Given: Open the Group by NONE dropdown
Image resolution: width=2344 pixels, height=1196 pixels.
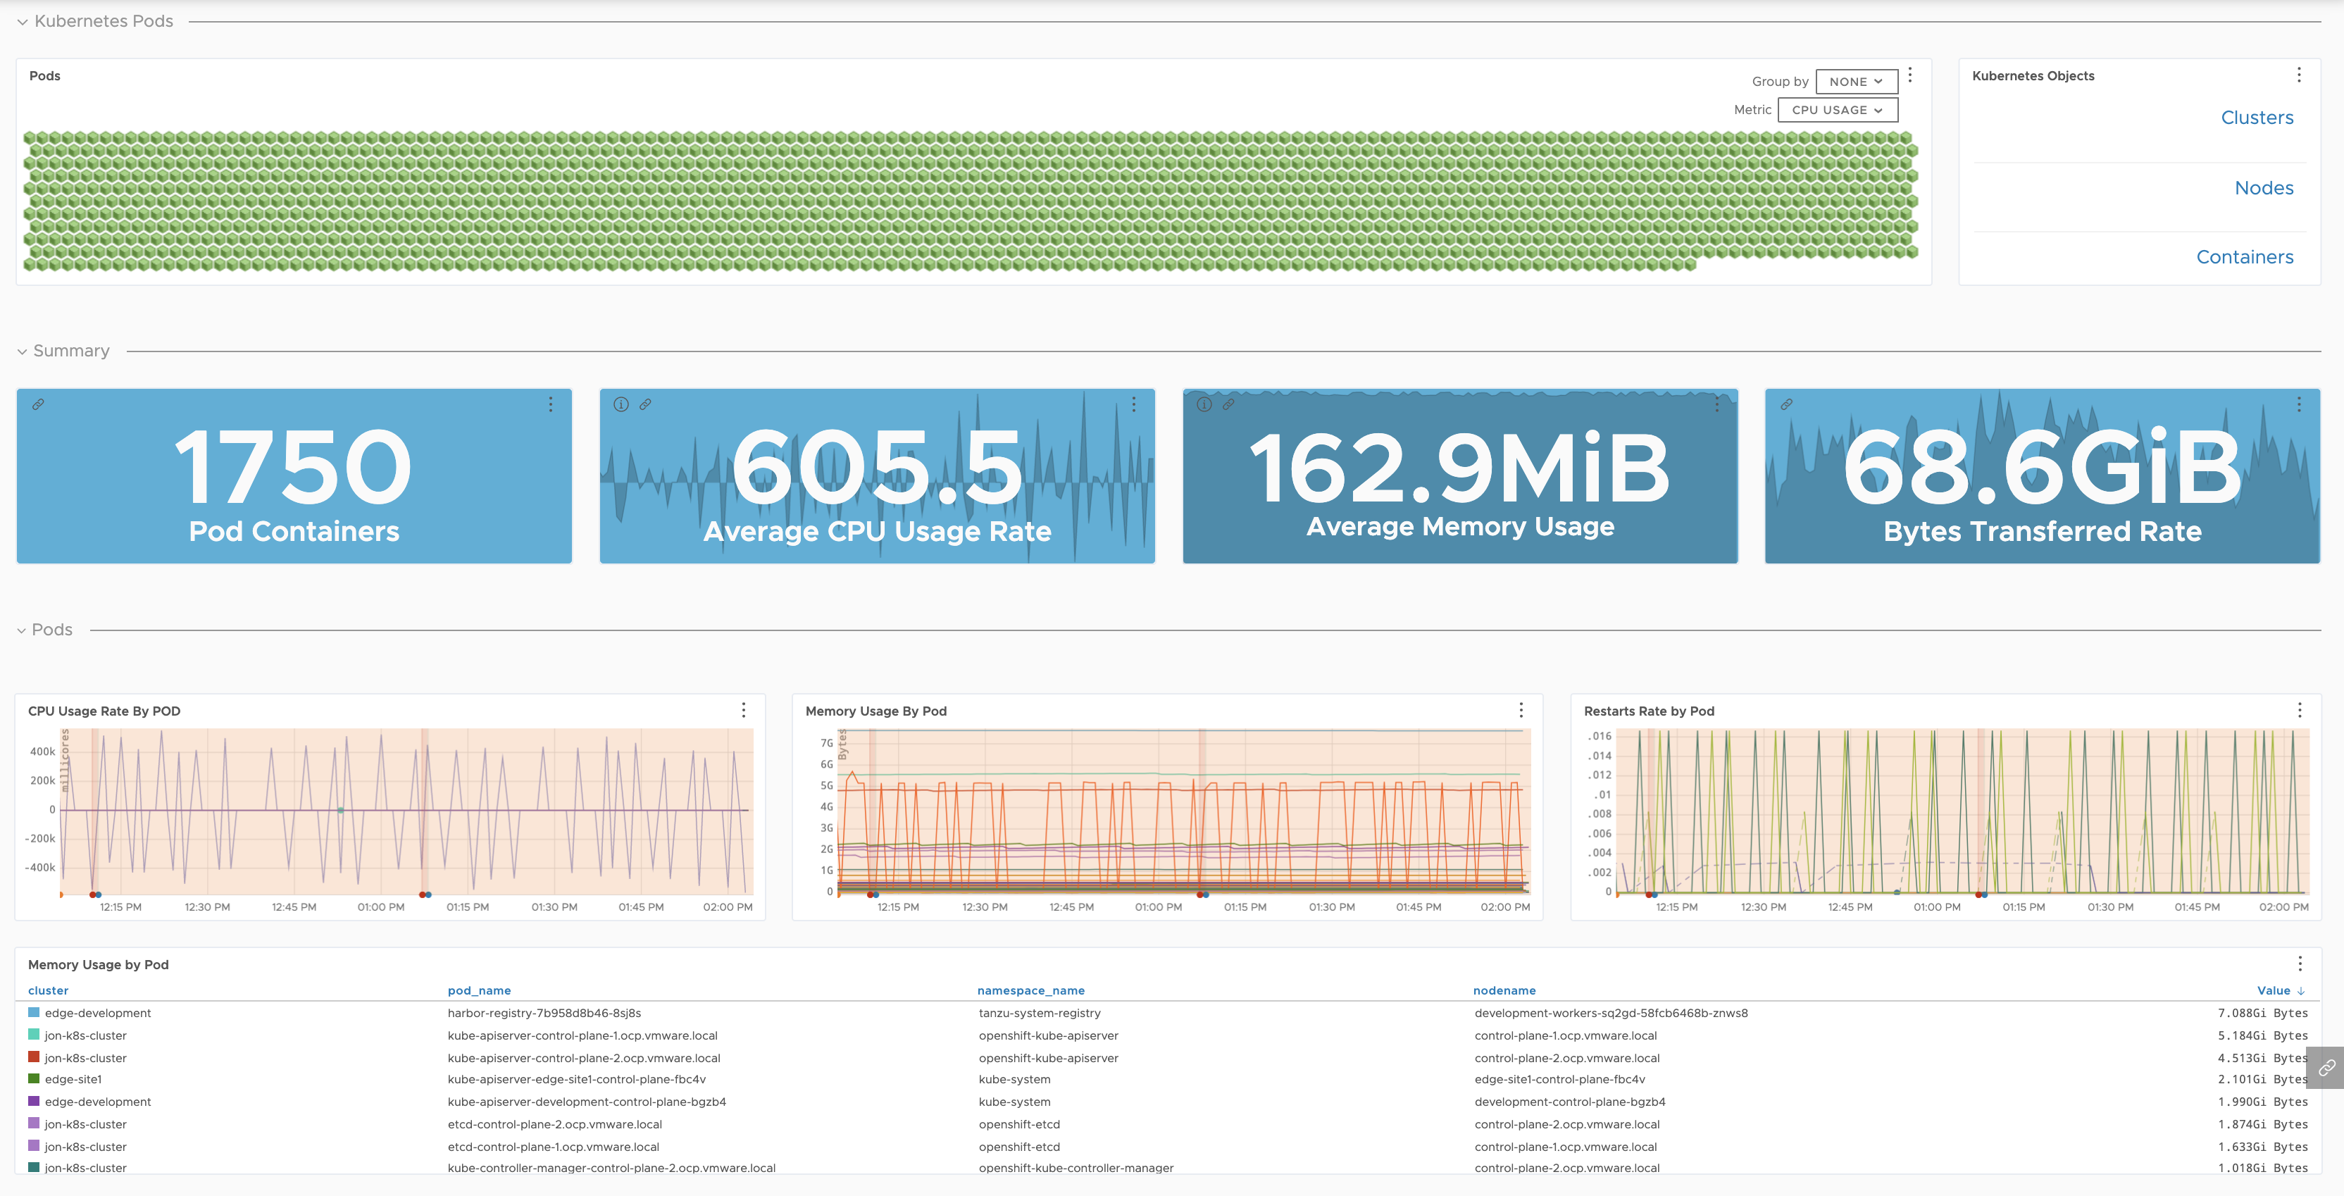Looking at the screenshot, I should 1857,82.
